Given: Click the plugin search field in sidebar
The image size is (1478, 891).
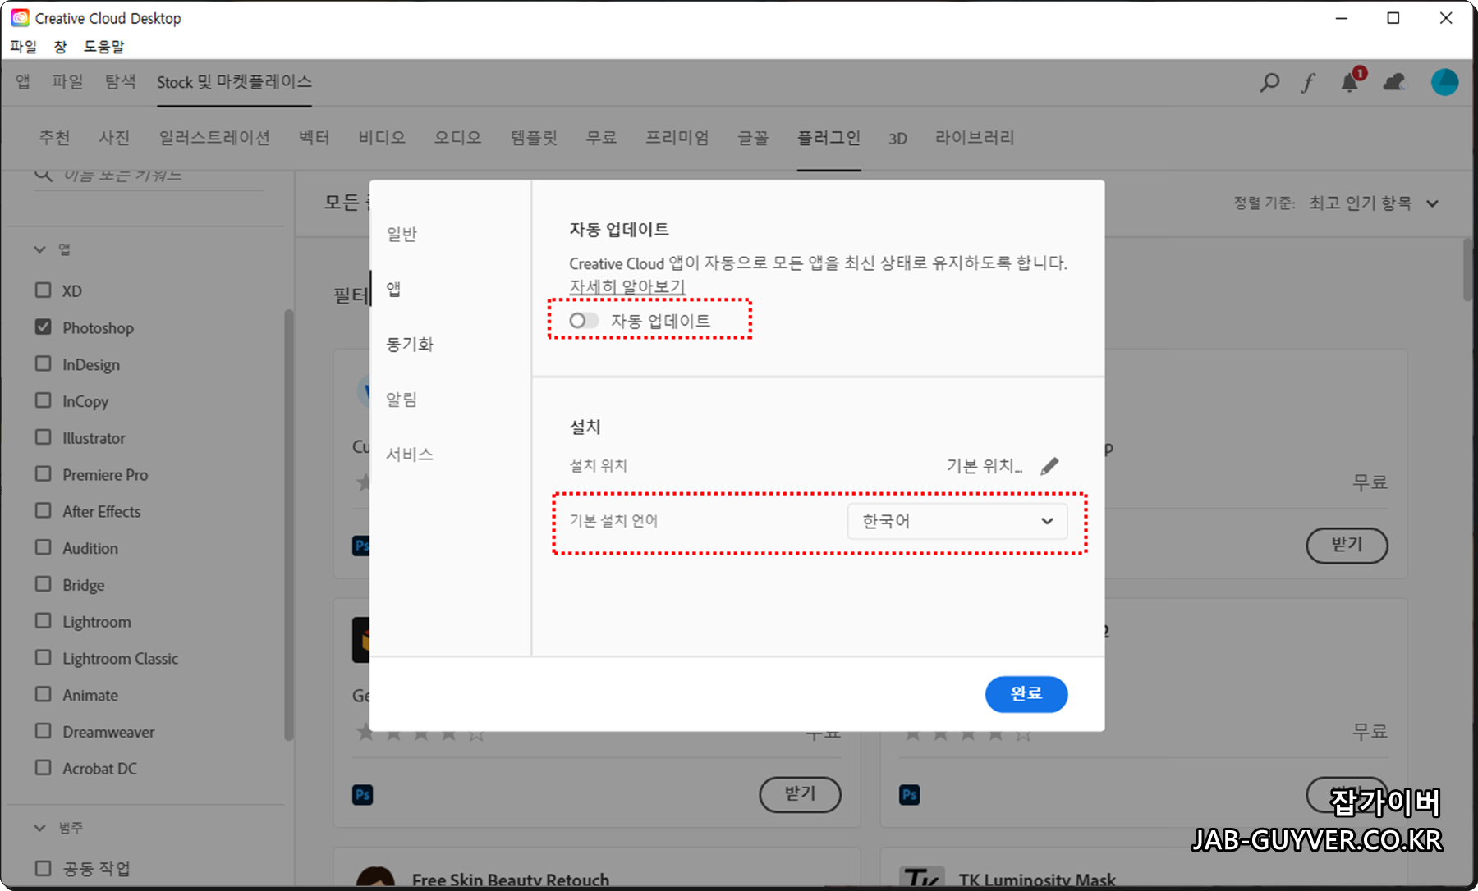Looking at the screenshot, I should click(148, 176).
